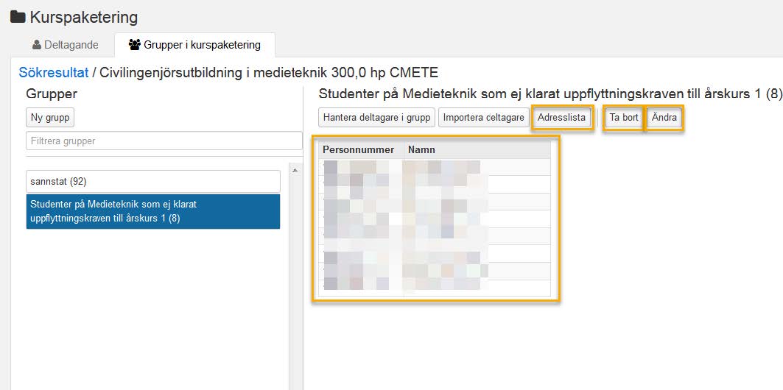Sort by Personnummer column header
783x390 pixels.
click(x=362, y=149)
